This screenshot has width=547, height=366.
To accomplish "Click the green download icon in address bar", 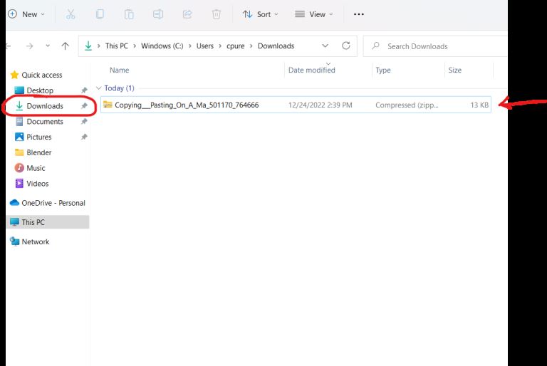I will (x=88, y=46).
